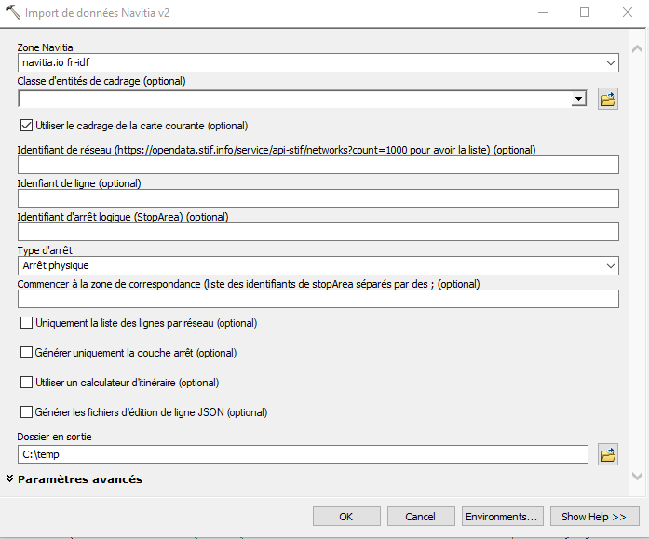The image size is (649, 539).
Task: Open the Type d'arrêt dropdown
Action: point(610,266)
